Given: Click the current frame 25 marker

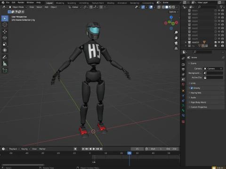Looking at the screenshot, I should [x=129, y=153].
